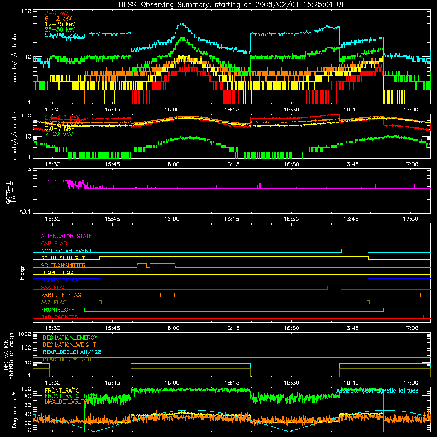Click the NON_SOLAR_EVENT flag label
The height and width of the screenshot is (437, 437).
[x=66, y=251]
